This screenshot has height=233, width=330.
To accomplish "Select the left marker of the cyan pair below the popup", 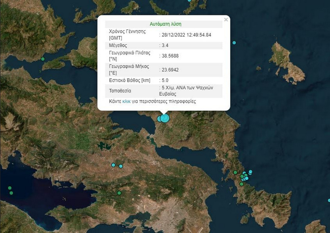I will click(113, 165).
